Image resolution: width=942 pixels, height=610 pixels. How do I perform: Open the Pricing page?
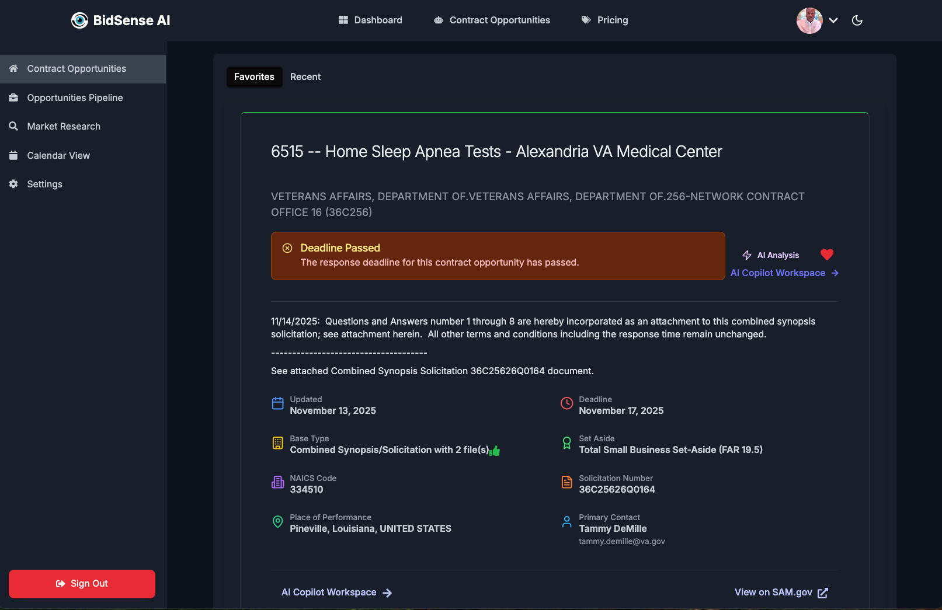[x=611, y=20]
